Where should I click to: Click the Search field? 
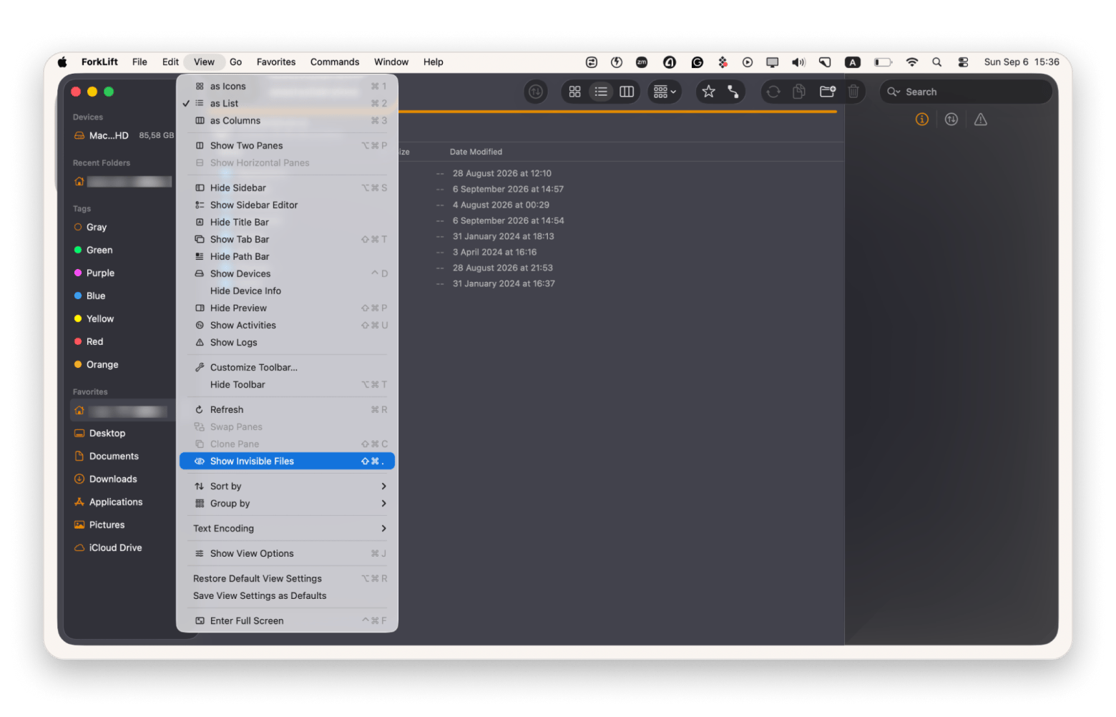point(966,92)
